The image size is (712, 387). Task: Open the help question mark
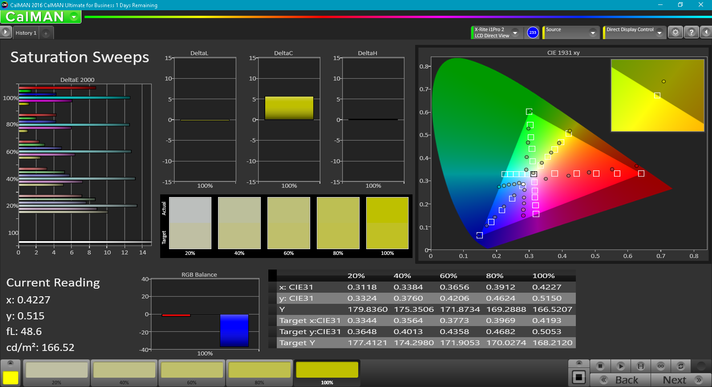[x=691, y=32]
